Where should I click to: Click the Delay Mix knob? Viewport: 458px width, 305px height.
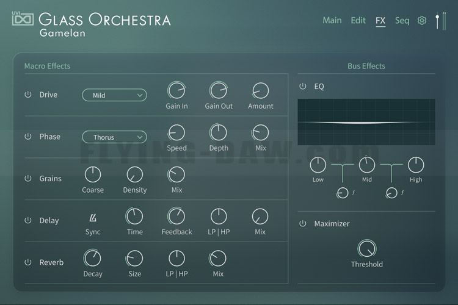pyautogui.click(x=260, y=217)
